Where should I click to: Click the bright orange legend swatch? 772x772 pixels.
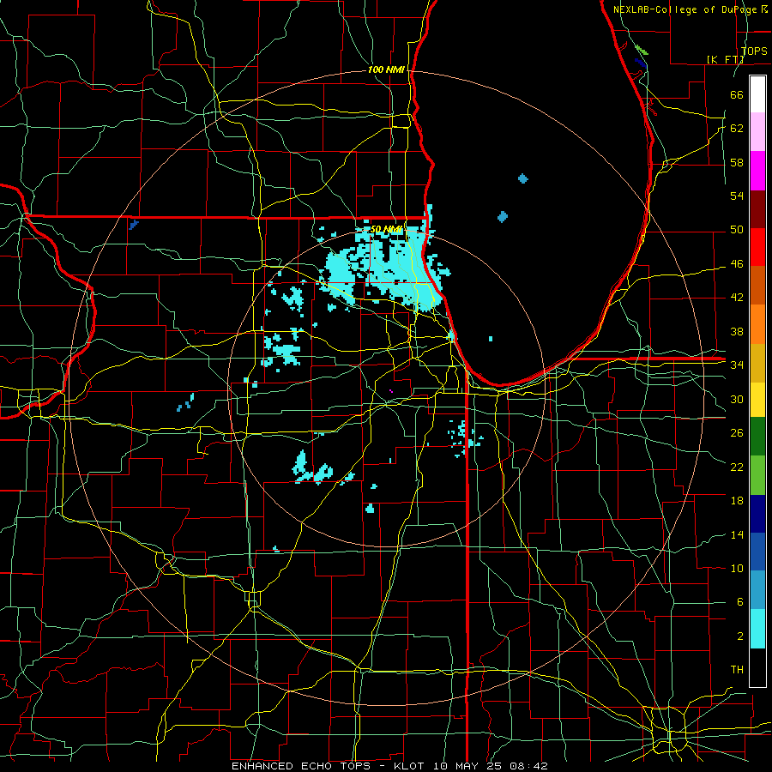(757, 324)
